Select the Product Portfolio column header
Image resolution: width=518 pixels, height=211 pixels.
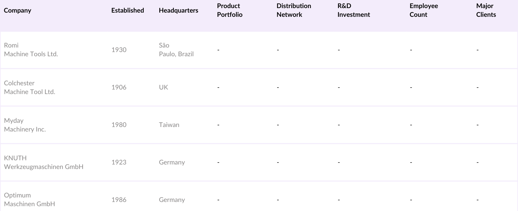tap(230, 10)
